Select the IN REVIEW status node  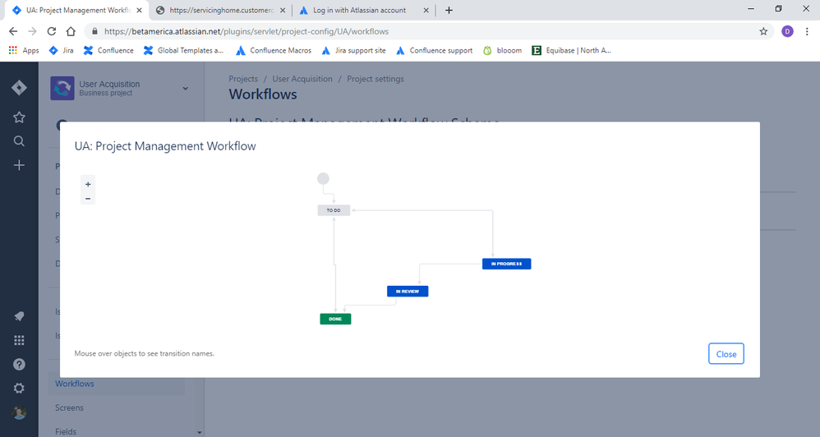408,291
